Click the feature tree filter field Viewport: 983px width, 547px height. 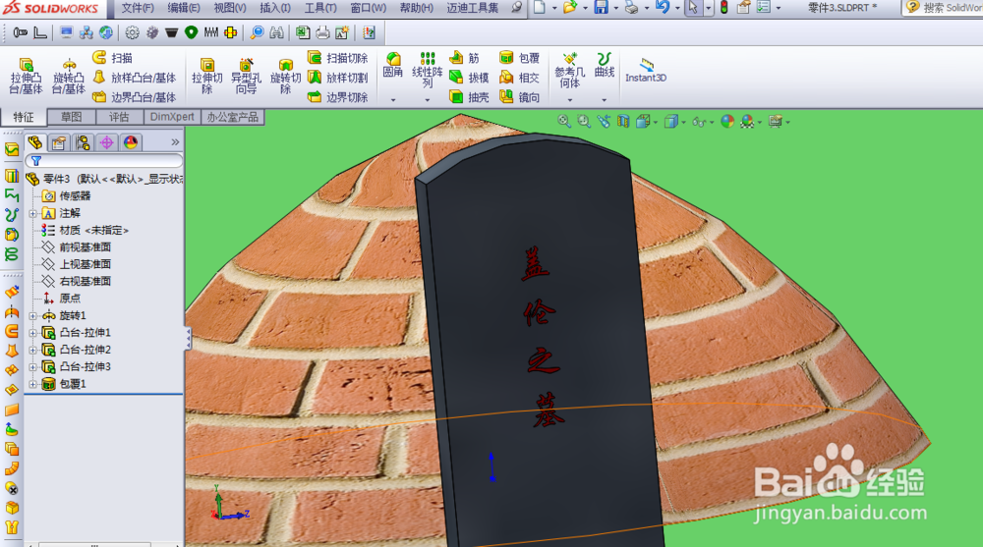click(x=104, y=161)
